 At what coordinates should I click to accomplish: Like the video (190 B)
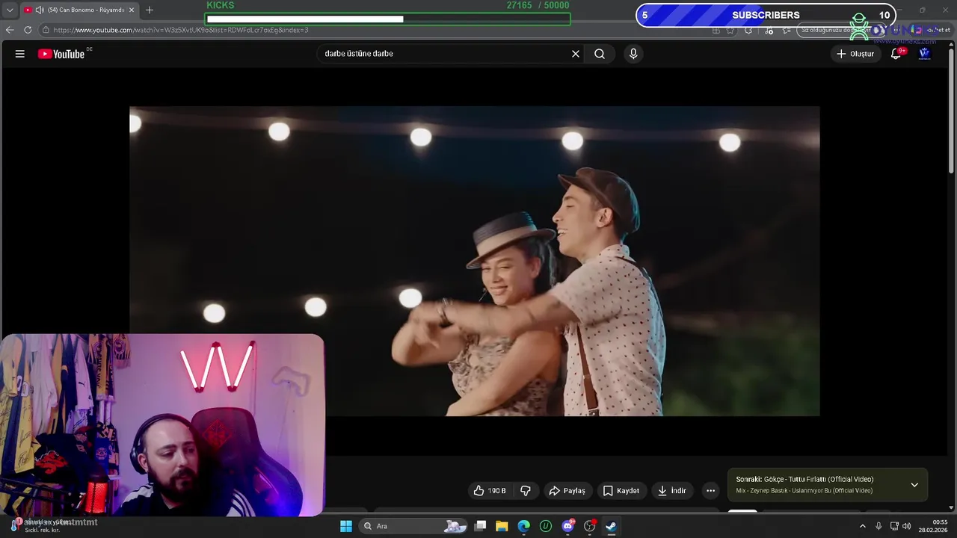tap(490, 491)
